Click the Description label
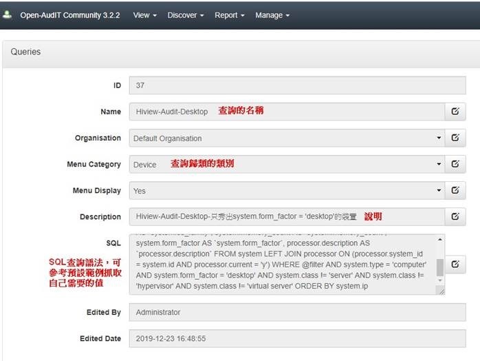 pos(100,217)
